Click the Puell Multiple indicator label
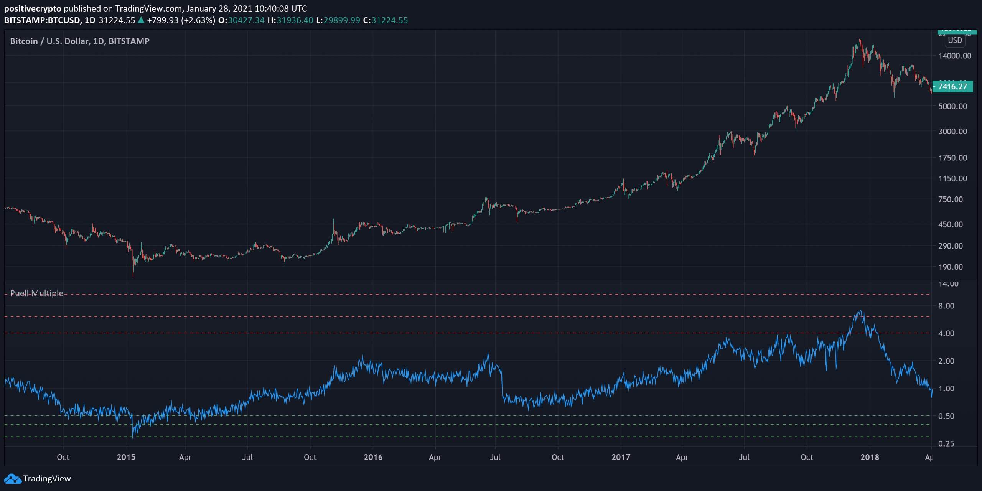The width and height of the screenshot is (982, 491). (x=36, y=293)
